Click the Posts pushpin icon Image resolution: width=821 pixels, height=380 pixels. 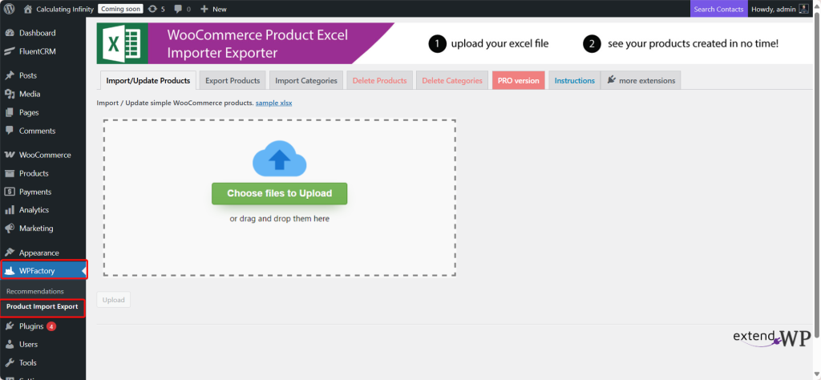(10, 75)
